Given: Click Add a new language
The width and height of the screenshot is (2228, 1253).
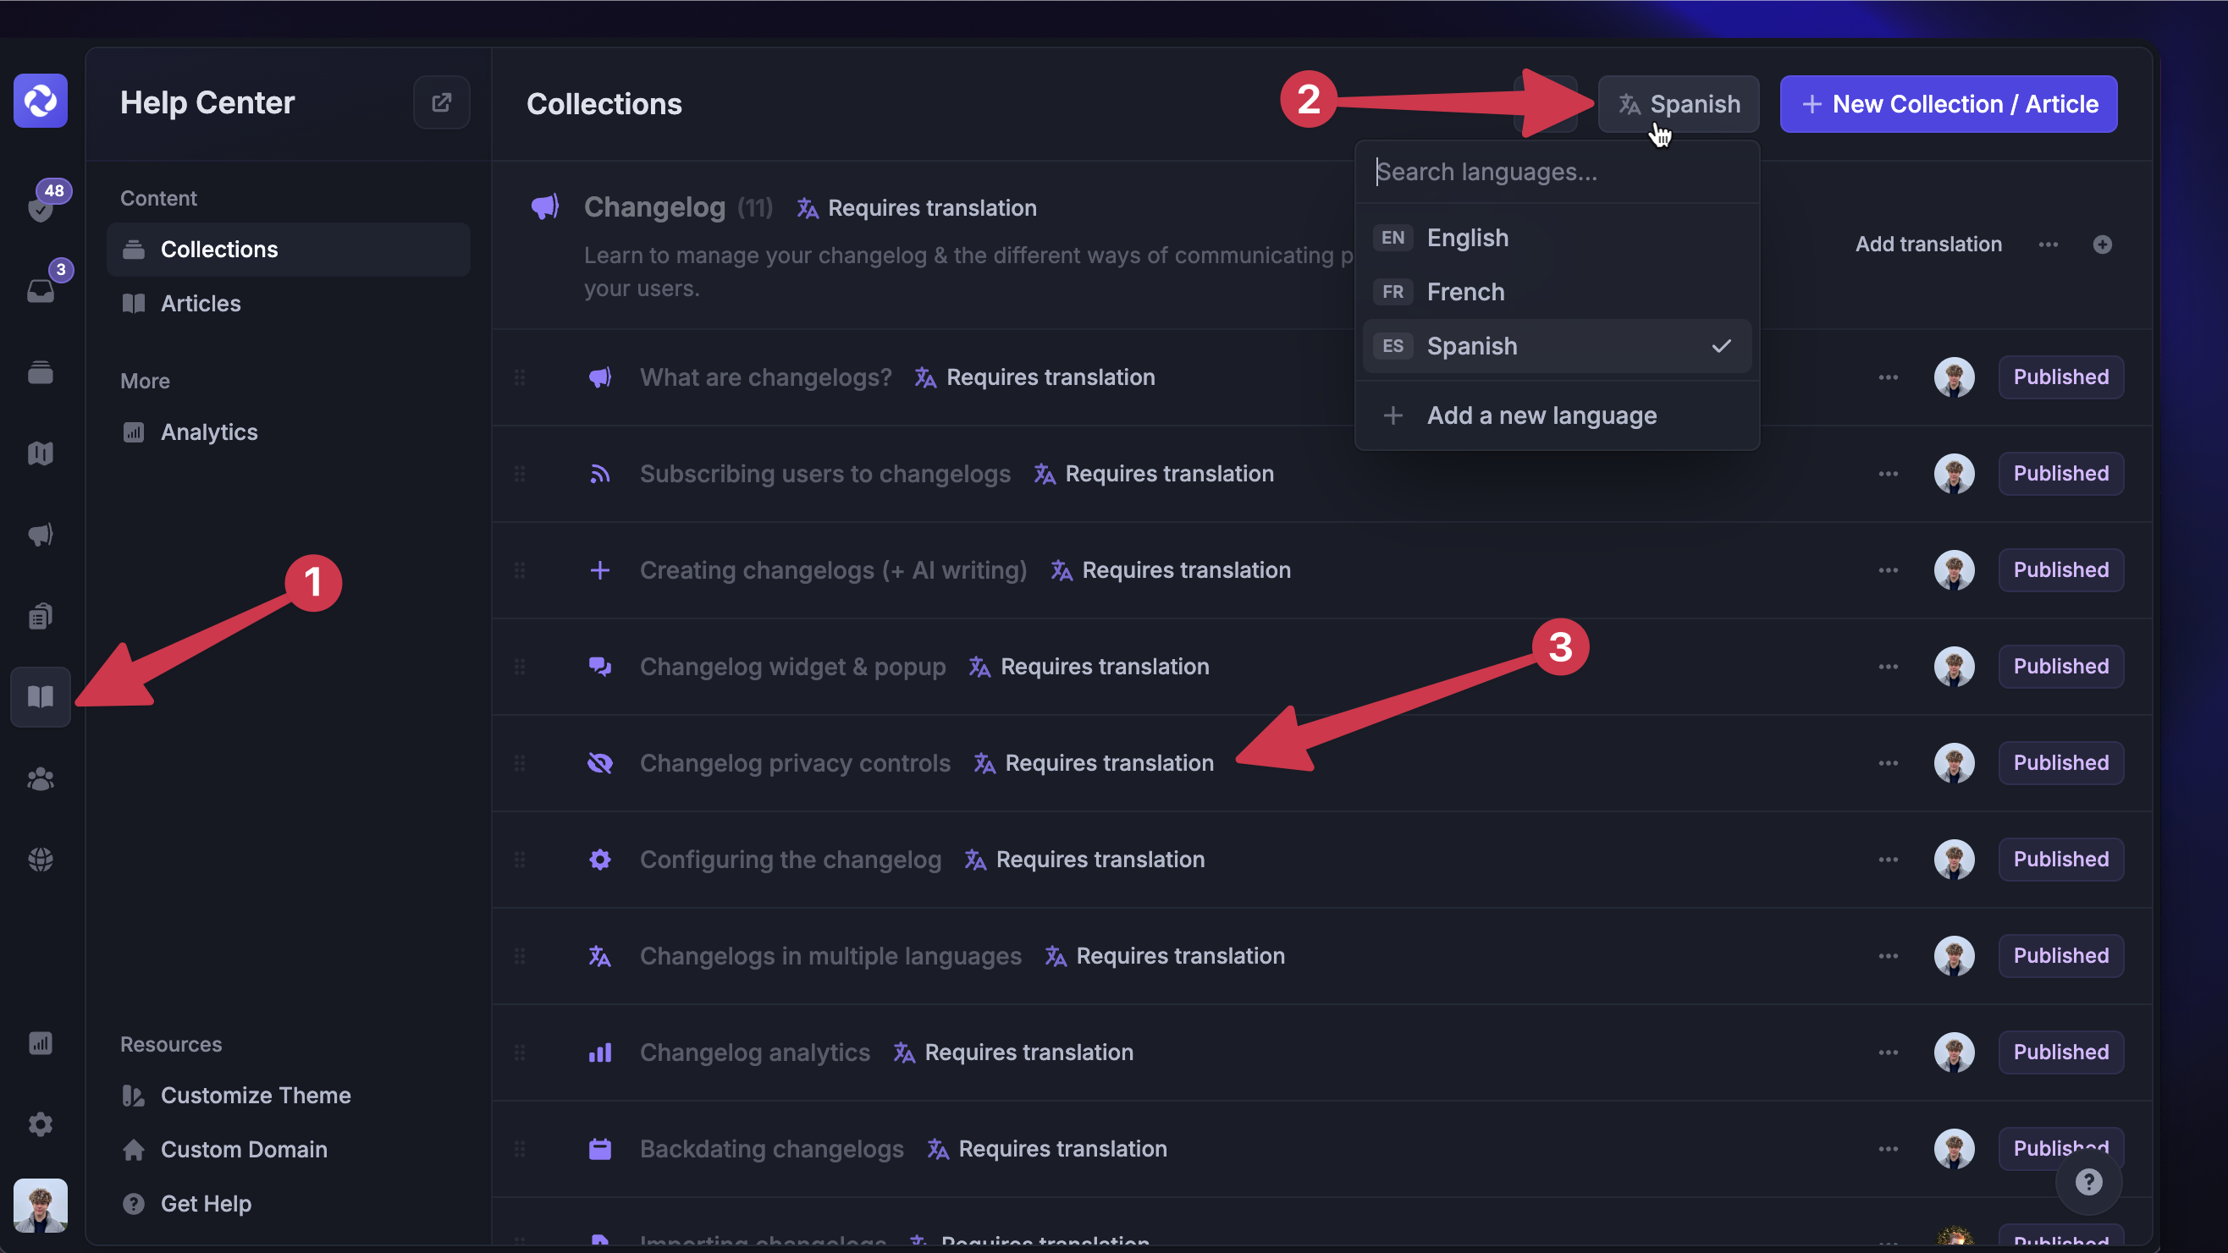Looking at the screenshot, I should click(x=1541, y=415).
